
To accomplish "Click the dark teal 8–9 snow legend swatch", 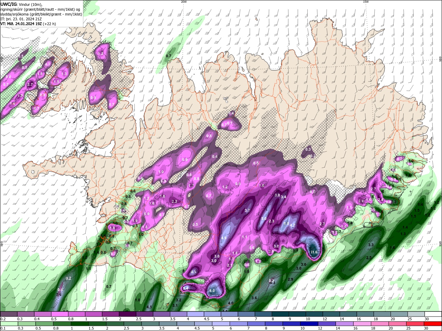I will click(280, 314).
